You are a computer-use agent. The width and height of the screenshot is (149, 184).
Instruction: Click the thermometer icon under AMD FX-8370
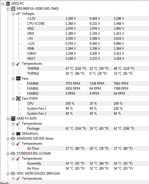(x=18, y=123)
